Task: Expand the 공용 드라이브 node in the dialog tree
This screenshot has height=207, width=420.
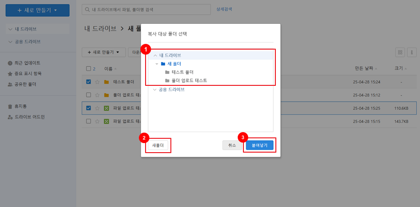Action: pyautogui.click(x=155, y=89)
